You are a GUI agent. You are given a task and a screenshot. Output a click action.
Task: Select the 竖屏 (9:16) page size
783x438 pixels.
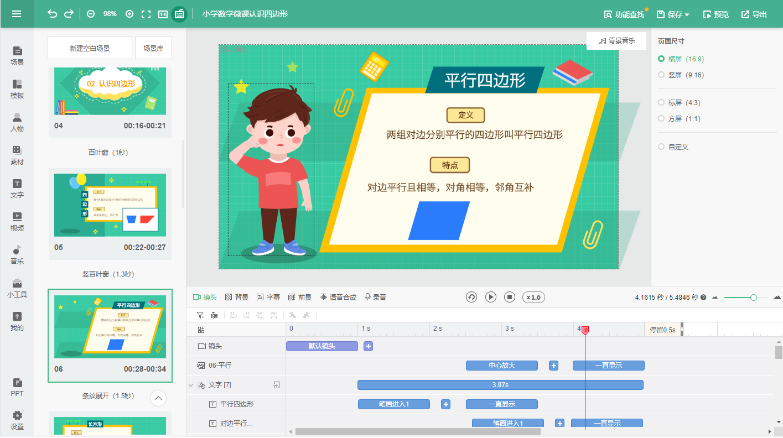point(661,75)
